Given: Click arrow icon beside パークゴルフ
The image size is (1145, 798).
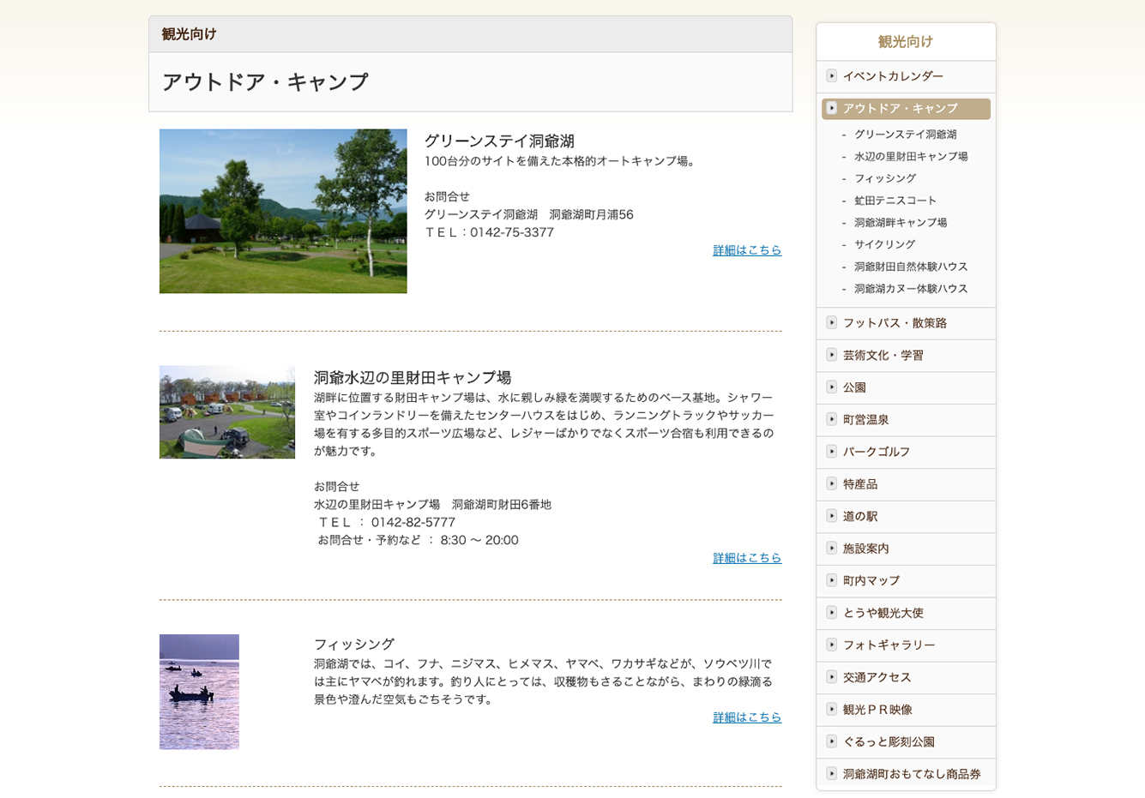Looking at the screenshot, I should point(831,451).
